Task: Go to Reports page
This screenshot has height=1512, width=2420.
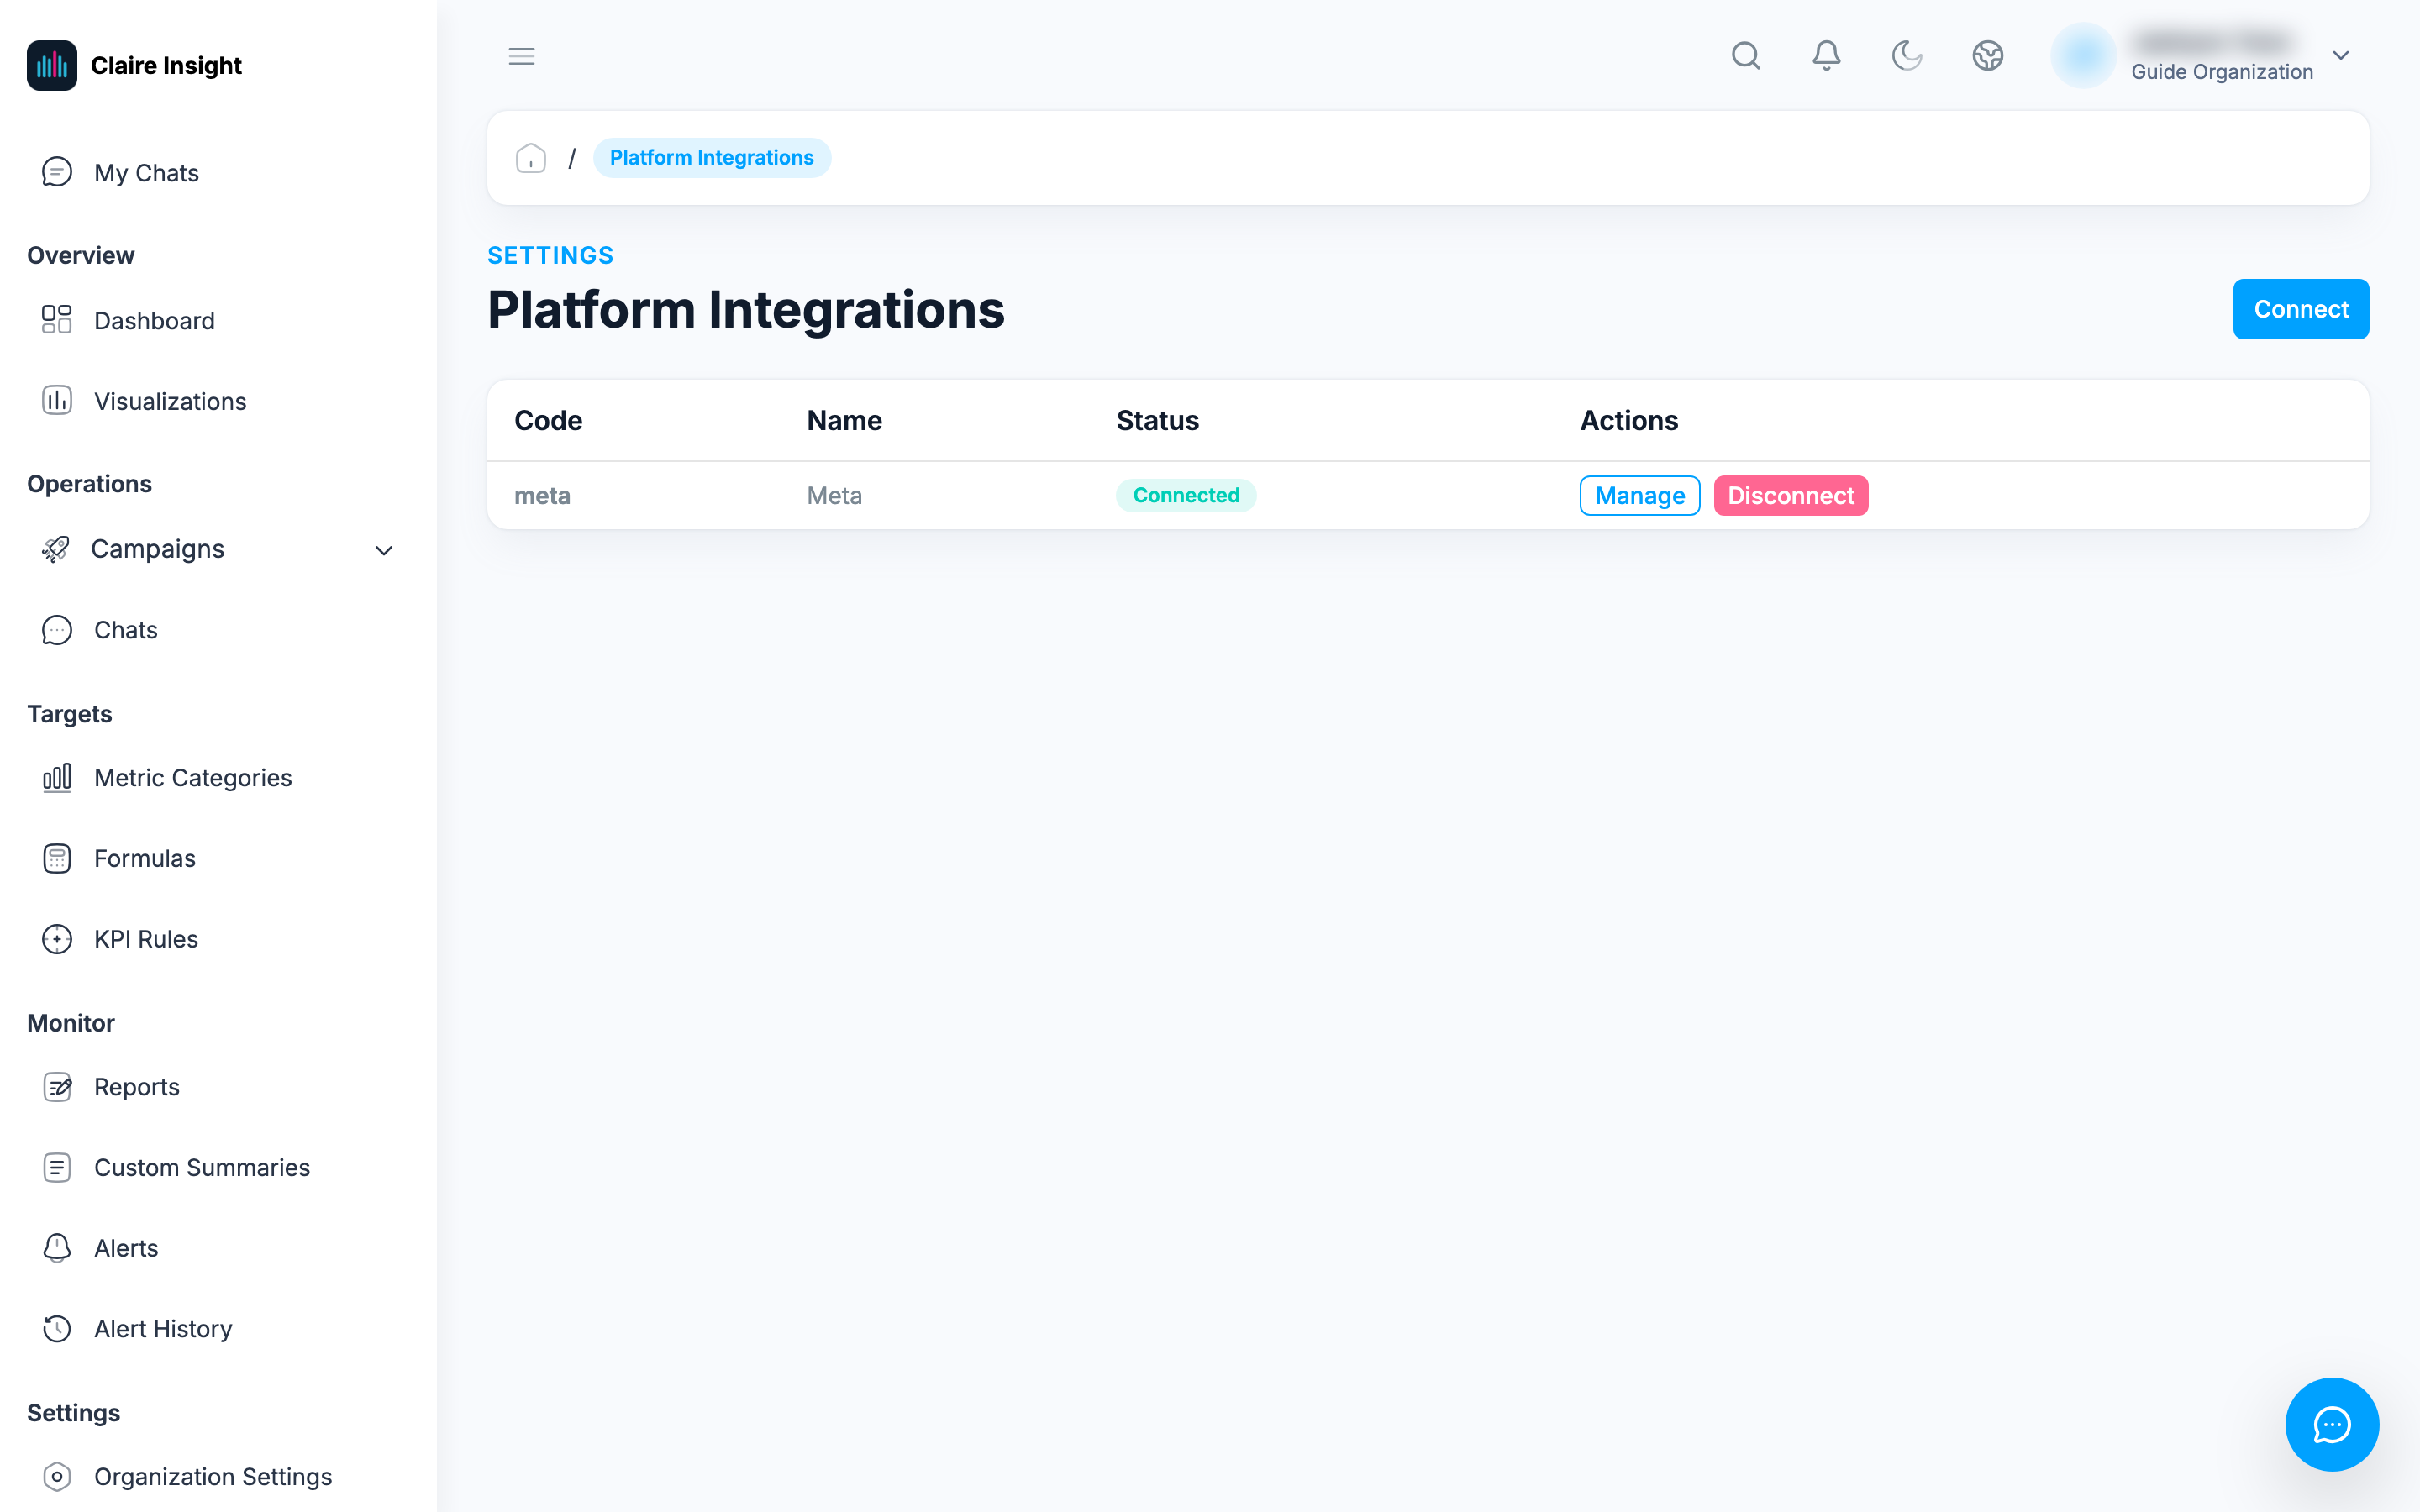Action: [x=137, y=1087]
